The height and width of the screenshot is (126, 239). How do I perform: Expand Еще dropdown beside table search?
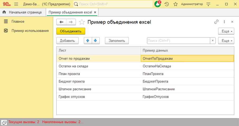226,41
